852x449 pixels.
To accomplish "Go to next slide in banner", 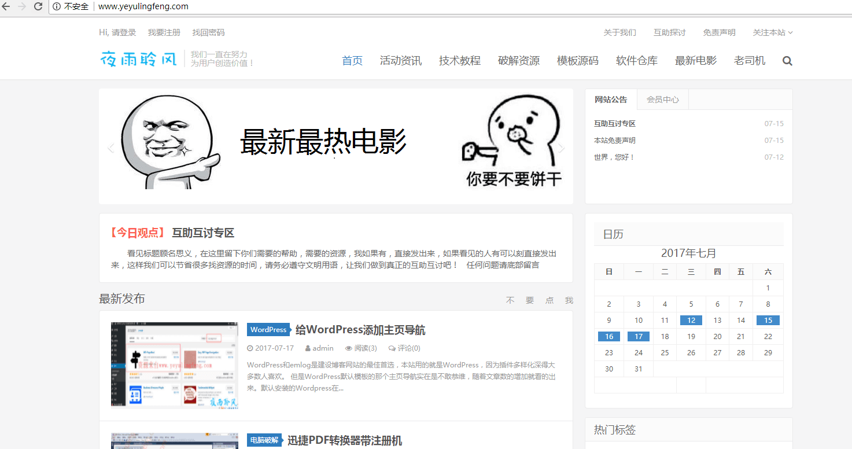I will tap(561, 148).
